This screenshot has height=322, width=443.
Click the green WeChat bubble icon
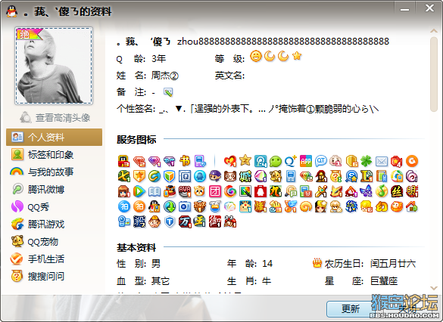pyautogui.click(x=276, y=161)
